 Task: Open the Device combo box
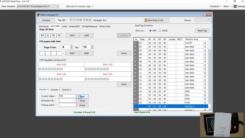coord(203,20)
